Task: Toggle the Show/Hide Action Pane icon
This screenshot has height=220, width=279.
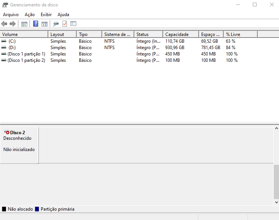Action: [45, 24]
